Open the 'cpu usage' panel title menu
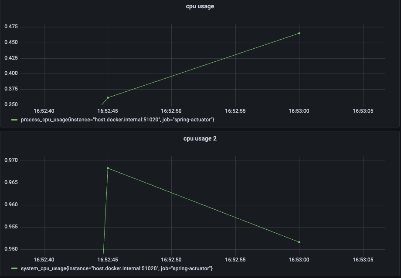The image size is (401, 278). (x=200, y=7)
